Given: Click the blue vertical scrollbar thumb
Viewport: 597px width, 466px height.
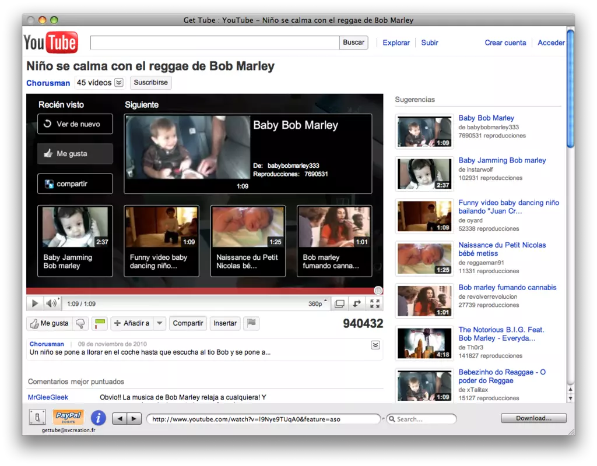Looking at the screenshot, I should (570, 89).
